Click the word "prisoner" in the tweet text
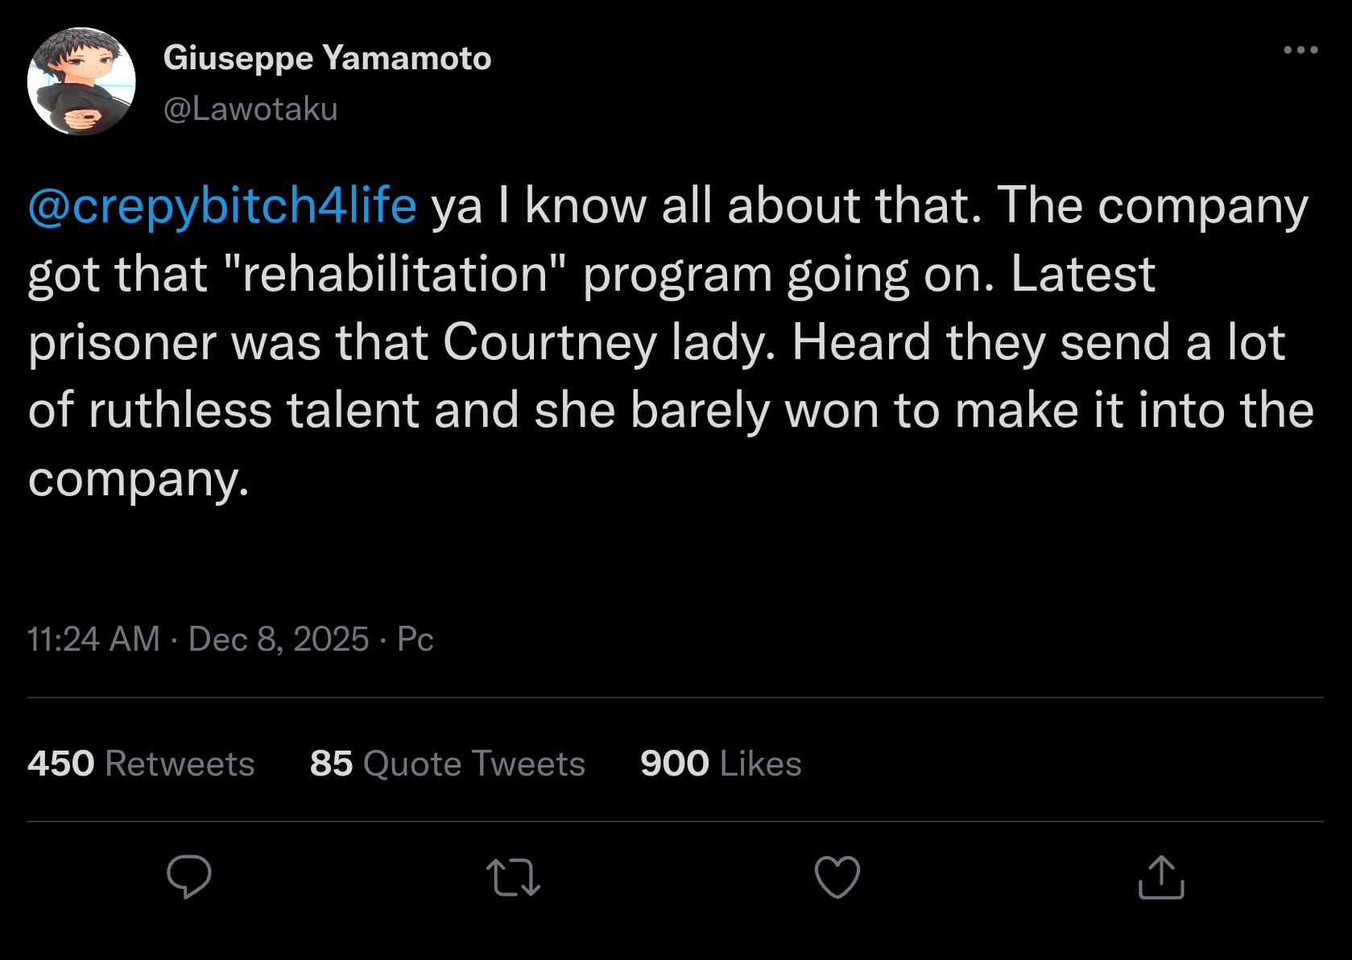This screenshot has width=1352, height=960. point(122,342)
